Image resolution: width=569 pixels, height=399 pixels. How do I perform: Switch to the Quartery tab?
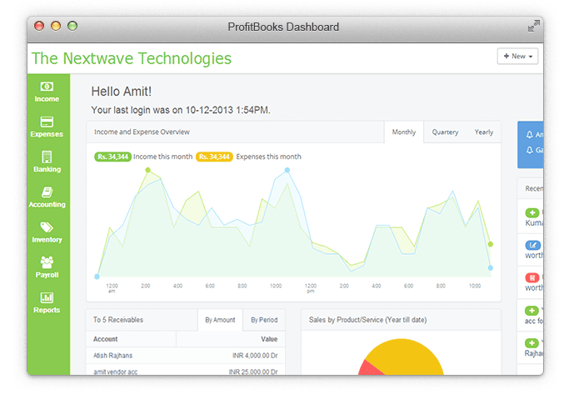click(445, 132)
